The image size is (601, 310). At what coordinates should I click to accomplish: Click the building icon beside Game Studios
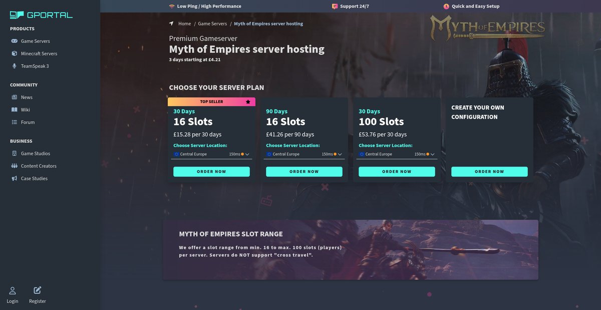coord(15,153)
